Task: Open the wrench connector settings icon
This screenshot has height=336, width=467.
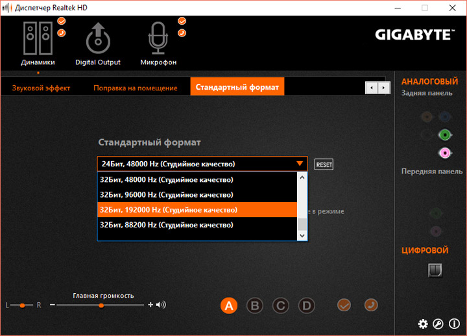Action: (x=438, y=324)
